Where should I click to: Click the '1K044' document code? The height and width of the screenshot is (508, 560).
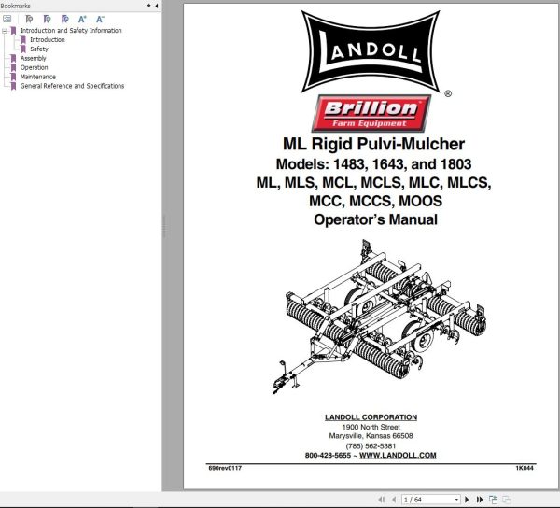click(x=525, y=468)
